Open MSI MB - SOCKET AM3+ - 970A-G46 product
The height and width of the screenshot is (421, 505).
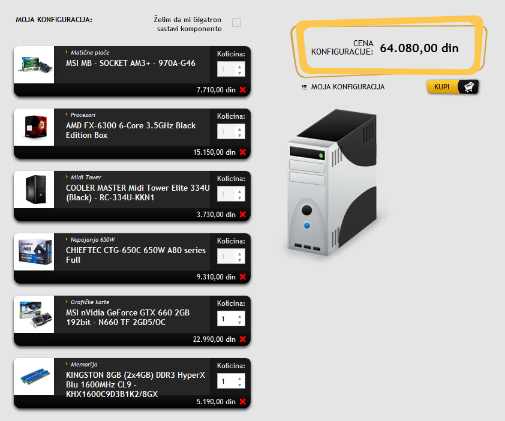(x=130, y=63)
